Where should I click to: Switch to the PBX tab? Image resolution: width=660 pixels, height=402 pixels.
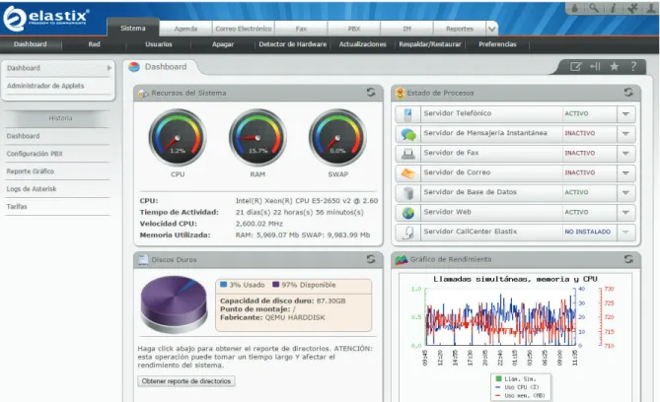[x=354, y=29]
